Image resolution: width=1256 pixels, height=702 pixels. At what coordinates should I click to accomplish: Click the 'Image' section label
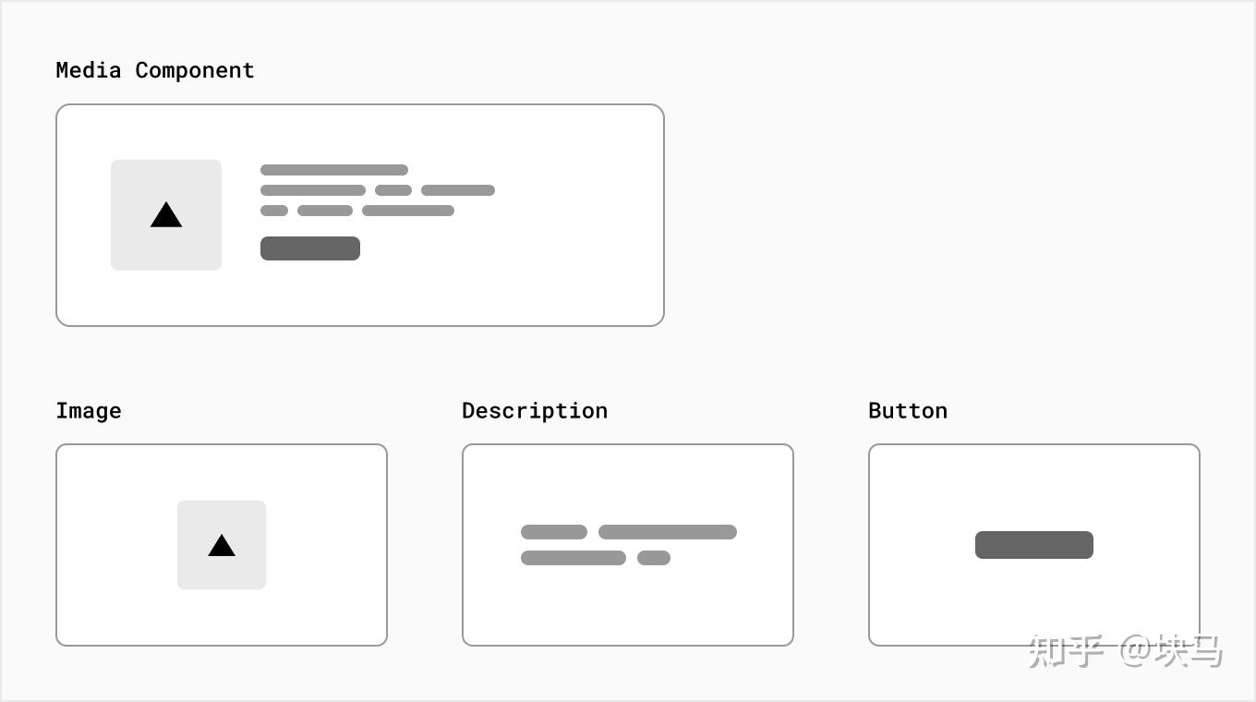click(89, 411)
